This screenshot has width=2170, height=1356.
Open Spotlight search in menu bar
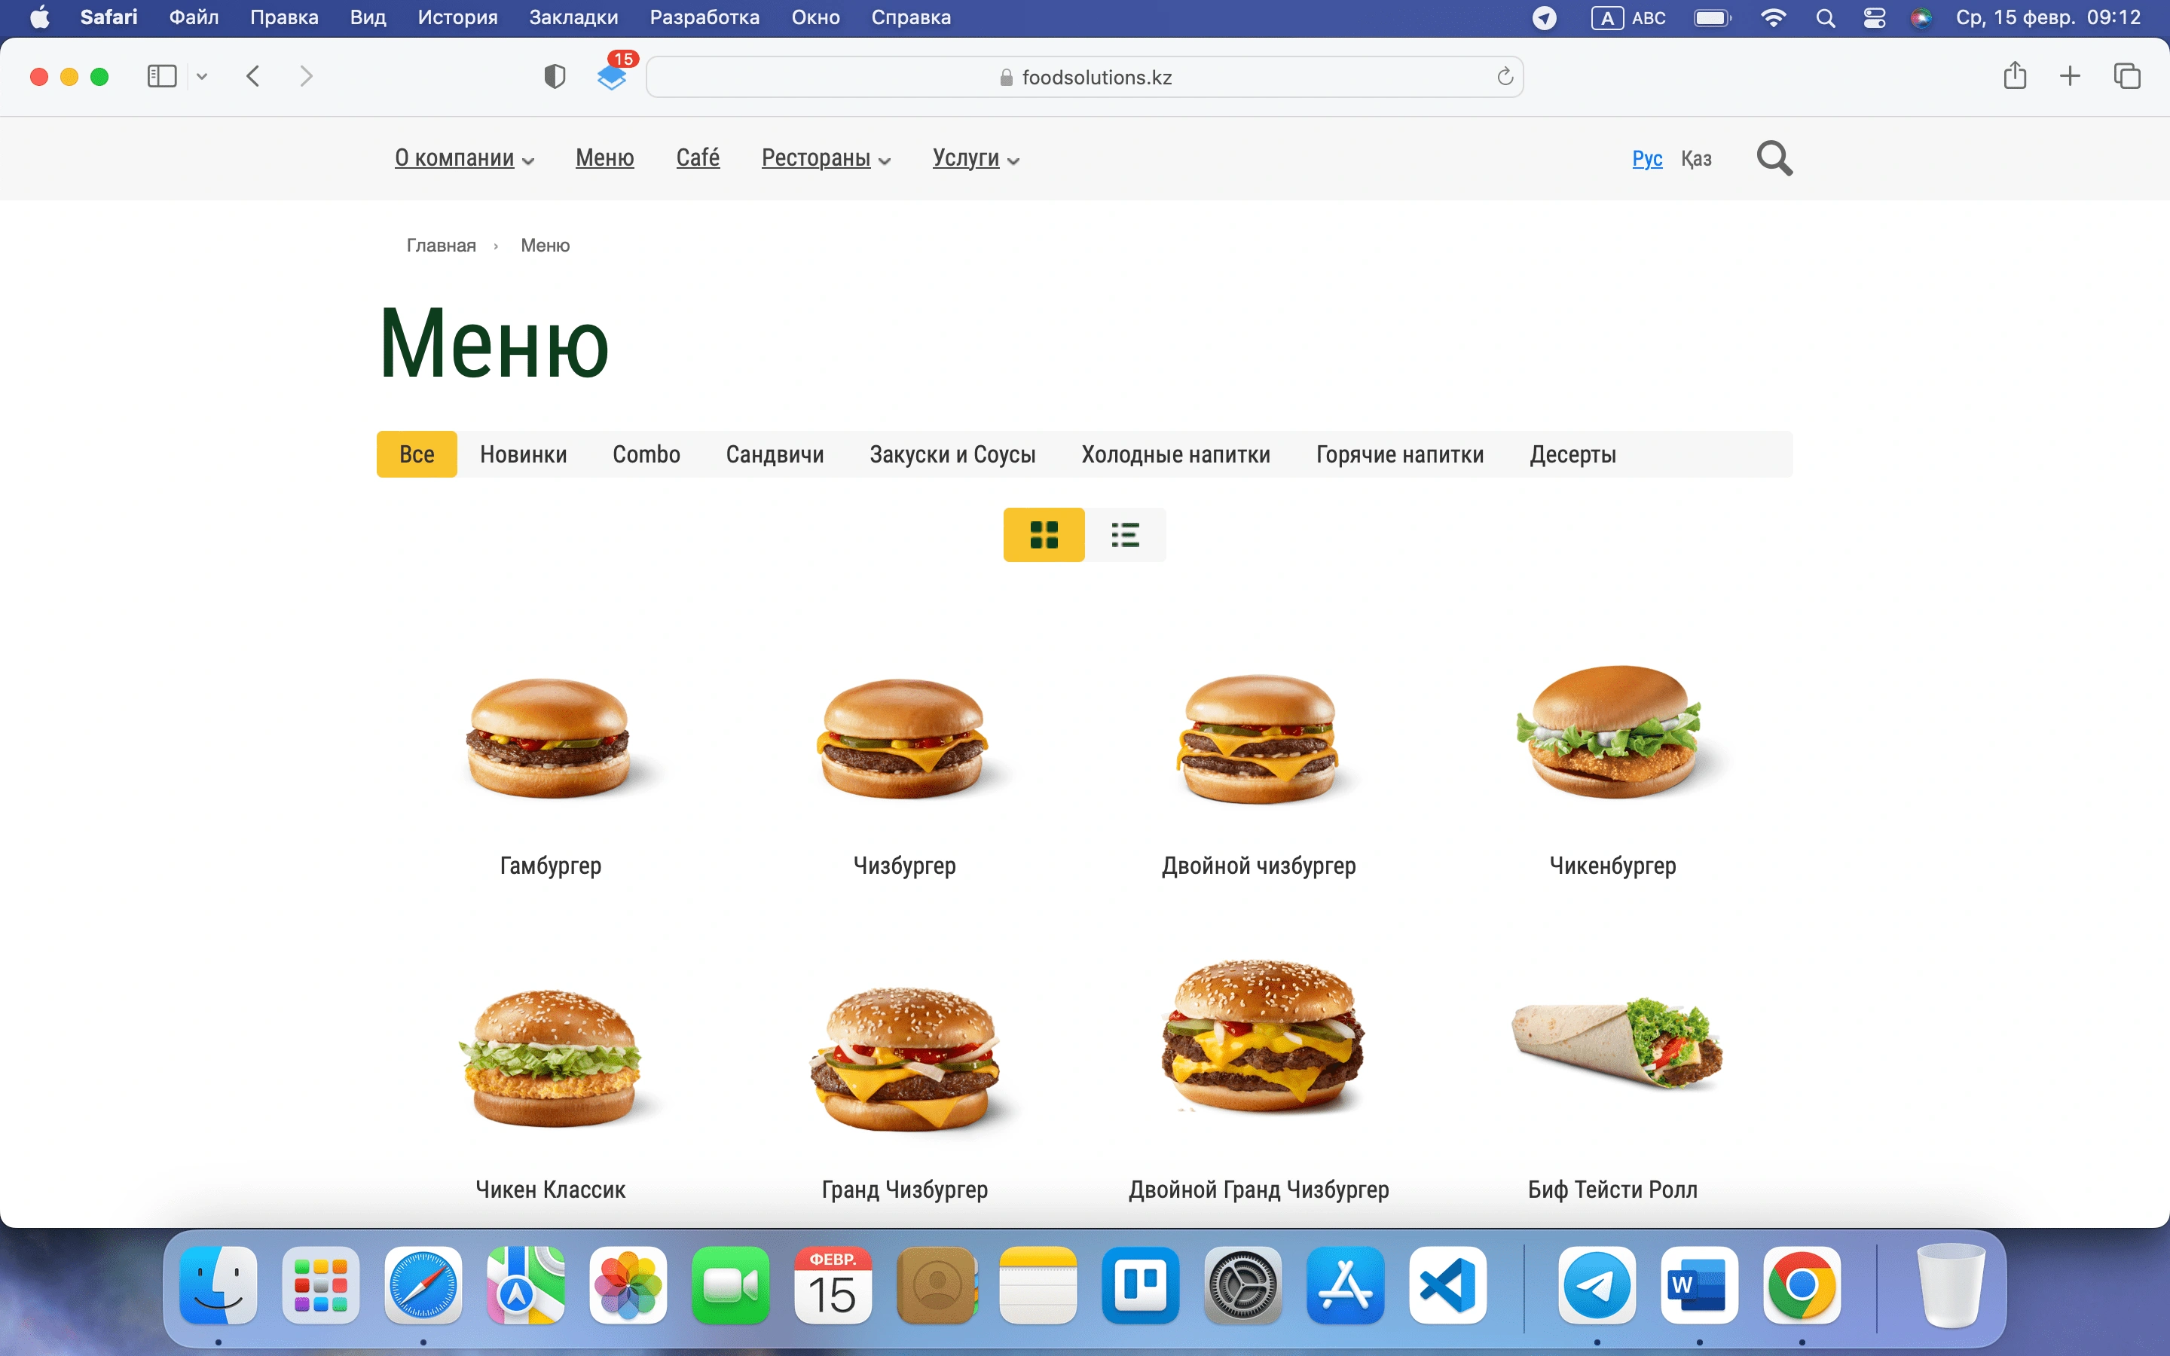1825,18
